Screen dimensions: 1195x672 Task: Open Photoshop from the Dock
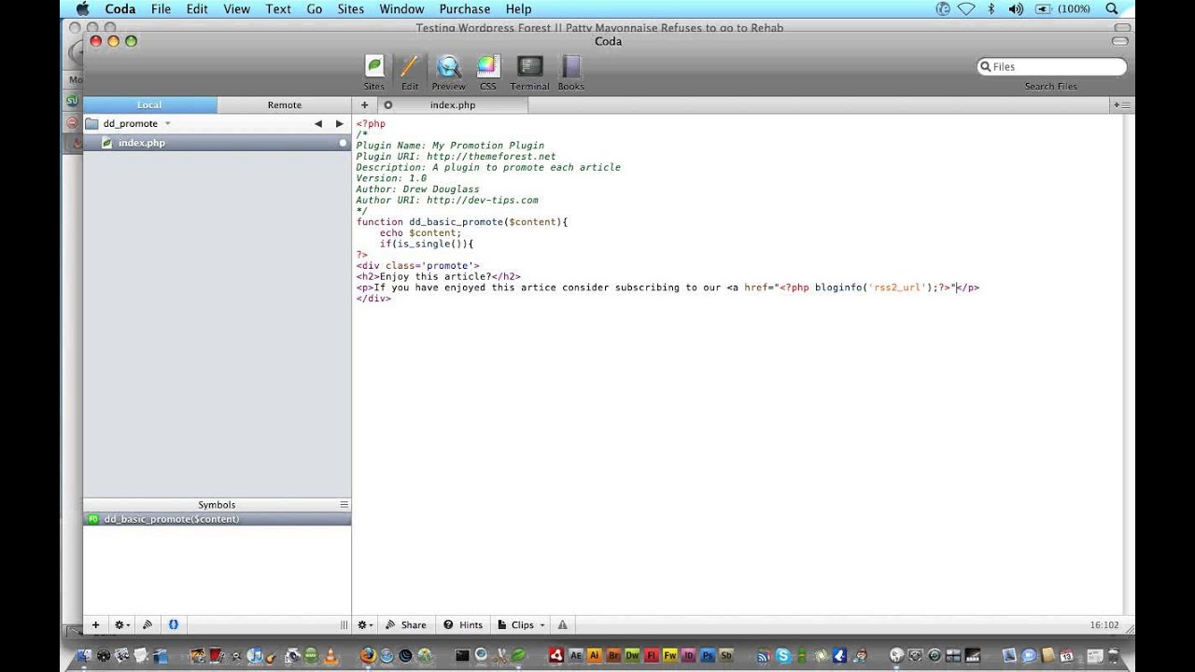(x=707, y=655)
